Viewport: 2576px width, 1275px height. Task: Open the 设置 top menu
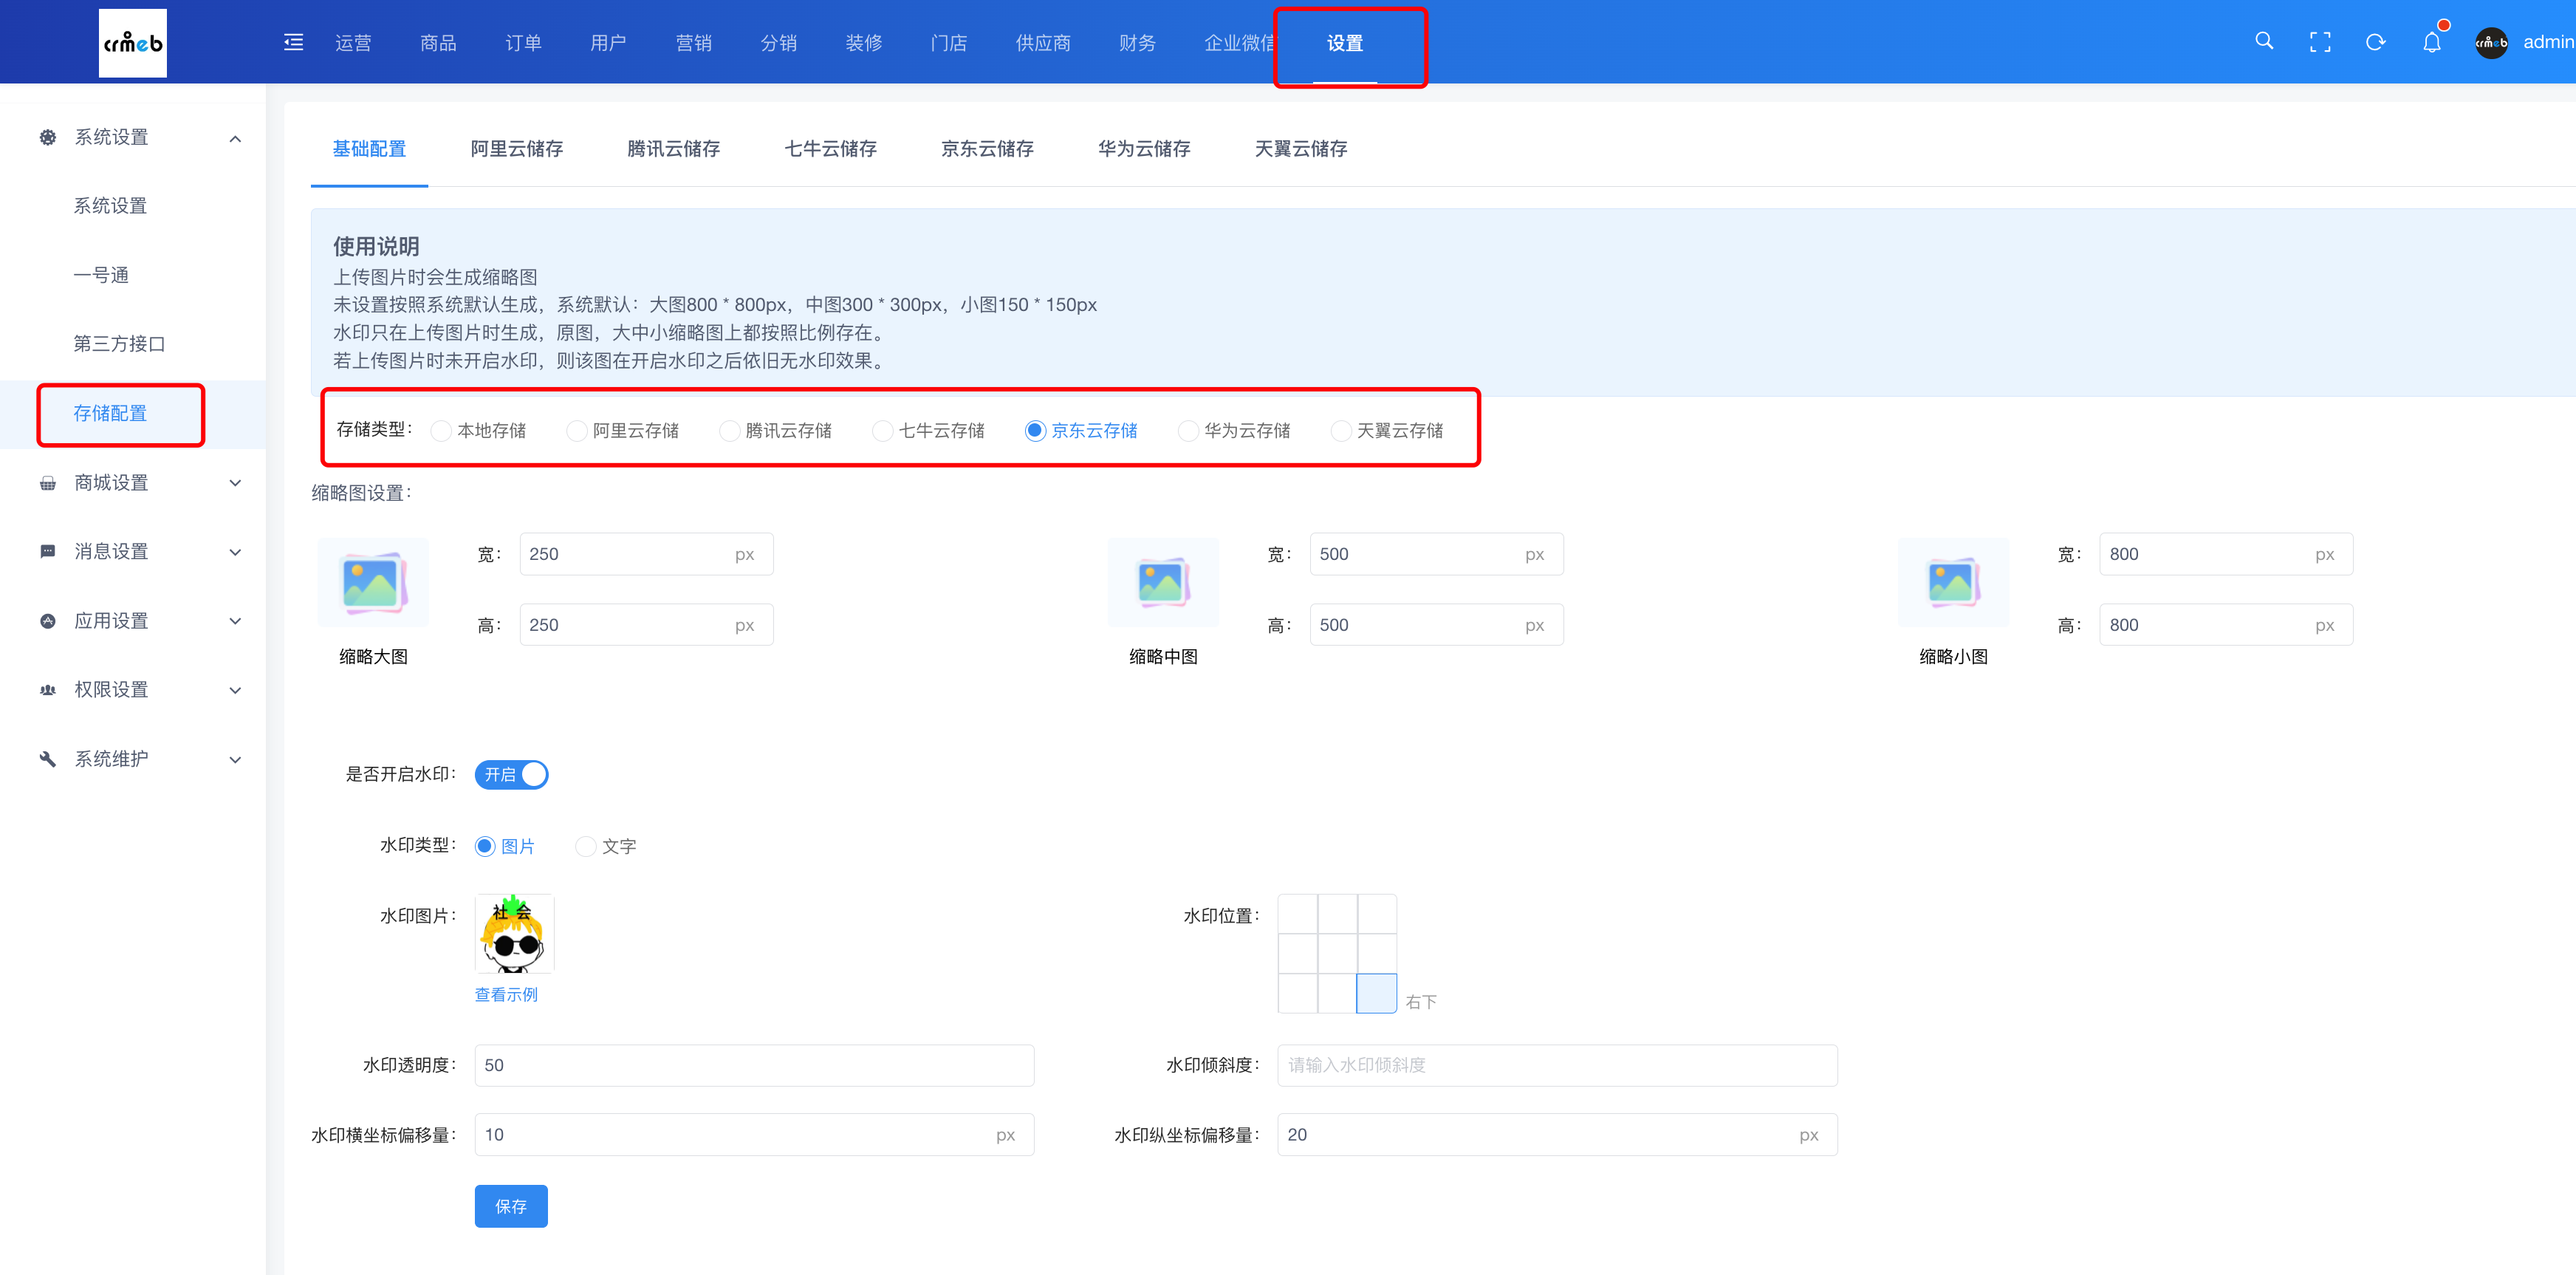[x=1345, y=43]
